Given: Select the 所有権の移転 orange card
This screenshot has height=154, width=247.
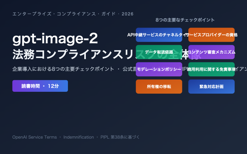Looking at the screenshot, I should pyautogui.click(x=159, y=87).
